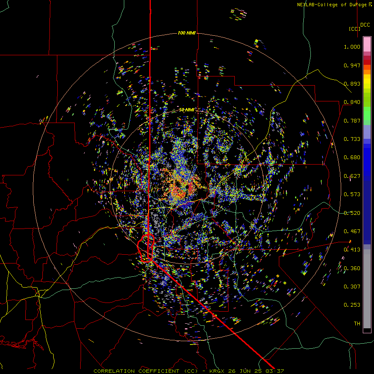This screenshot has width=374, height=374.
Task: Click the KRGX station ID in footer
Action: coord(217,371)
